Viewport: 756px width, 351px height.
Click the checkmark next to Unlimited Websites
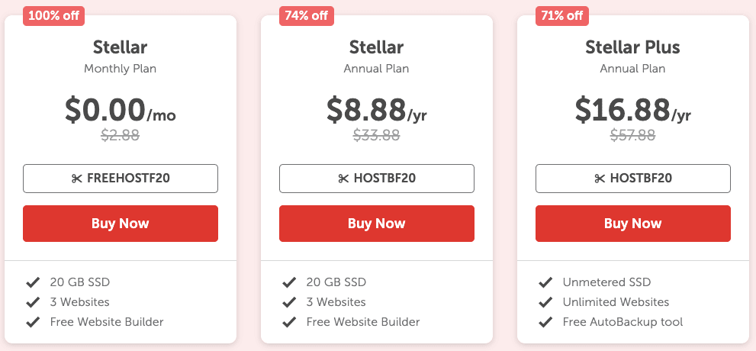[545, 302]
